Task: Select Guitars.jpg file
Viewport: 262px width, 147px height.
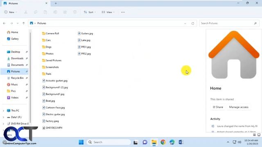Action: [86, 33]
